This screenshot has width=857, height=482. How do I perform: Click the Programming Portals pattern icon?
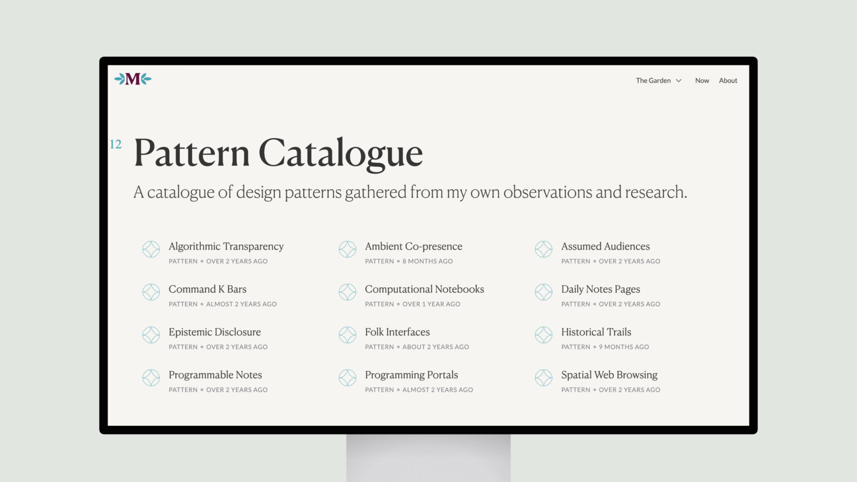(x=347, y=378)
